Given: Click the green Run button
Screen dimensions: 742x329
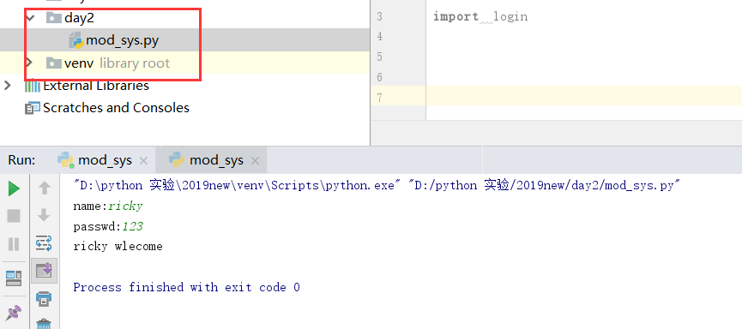Looking at the screenshot, I should [x=14, y=188].
